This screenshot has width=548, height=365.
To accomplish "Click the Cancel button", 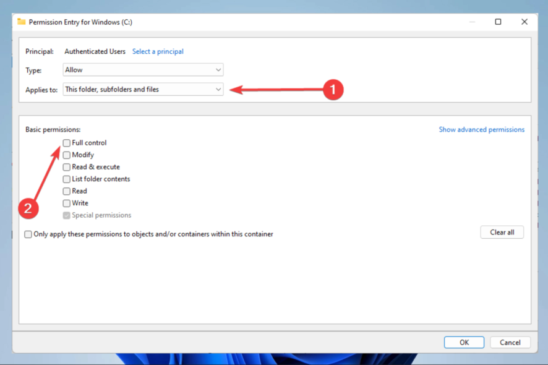I will 510,342.
